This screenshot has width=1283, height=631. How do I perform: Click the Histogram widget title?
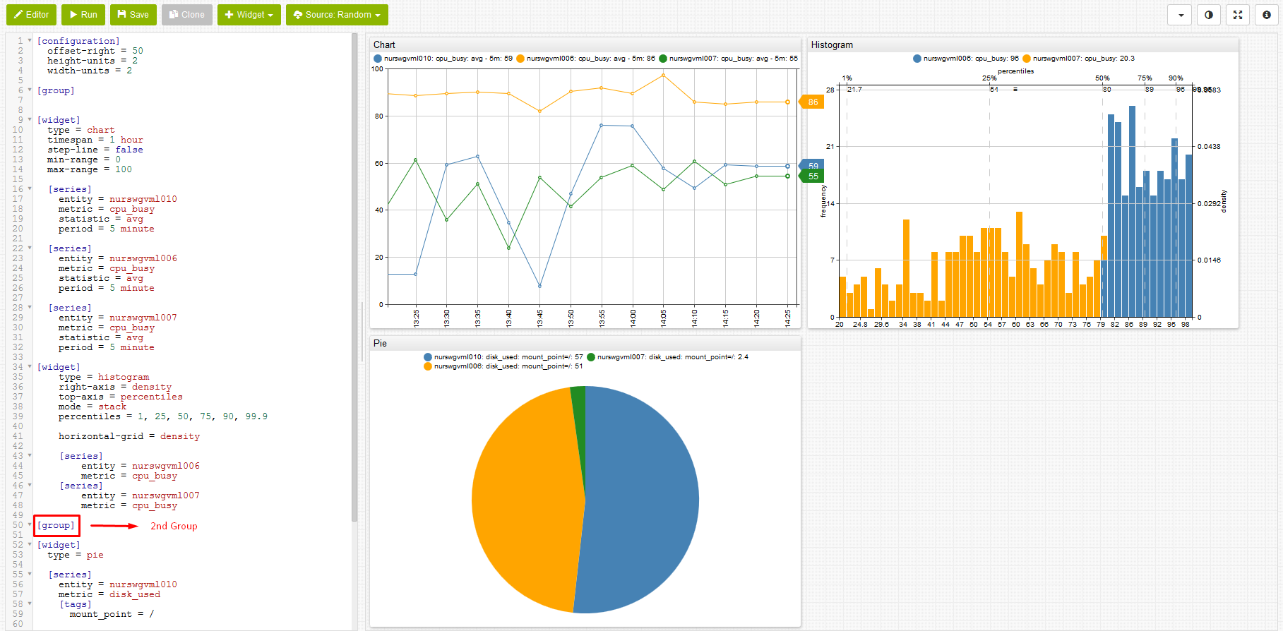click(832, 44)
